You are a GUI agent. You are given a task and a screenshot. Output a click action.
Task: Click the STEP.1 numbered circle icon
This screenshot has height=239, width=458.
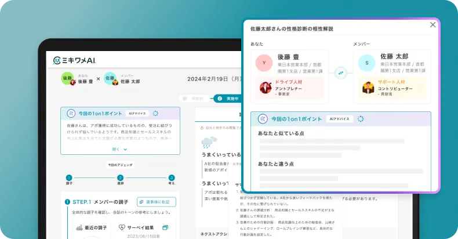tap(67, 202)
